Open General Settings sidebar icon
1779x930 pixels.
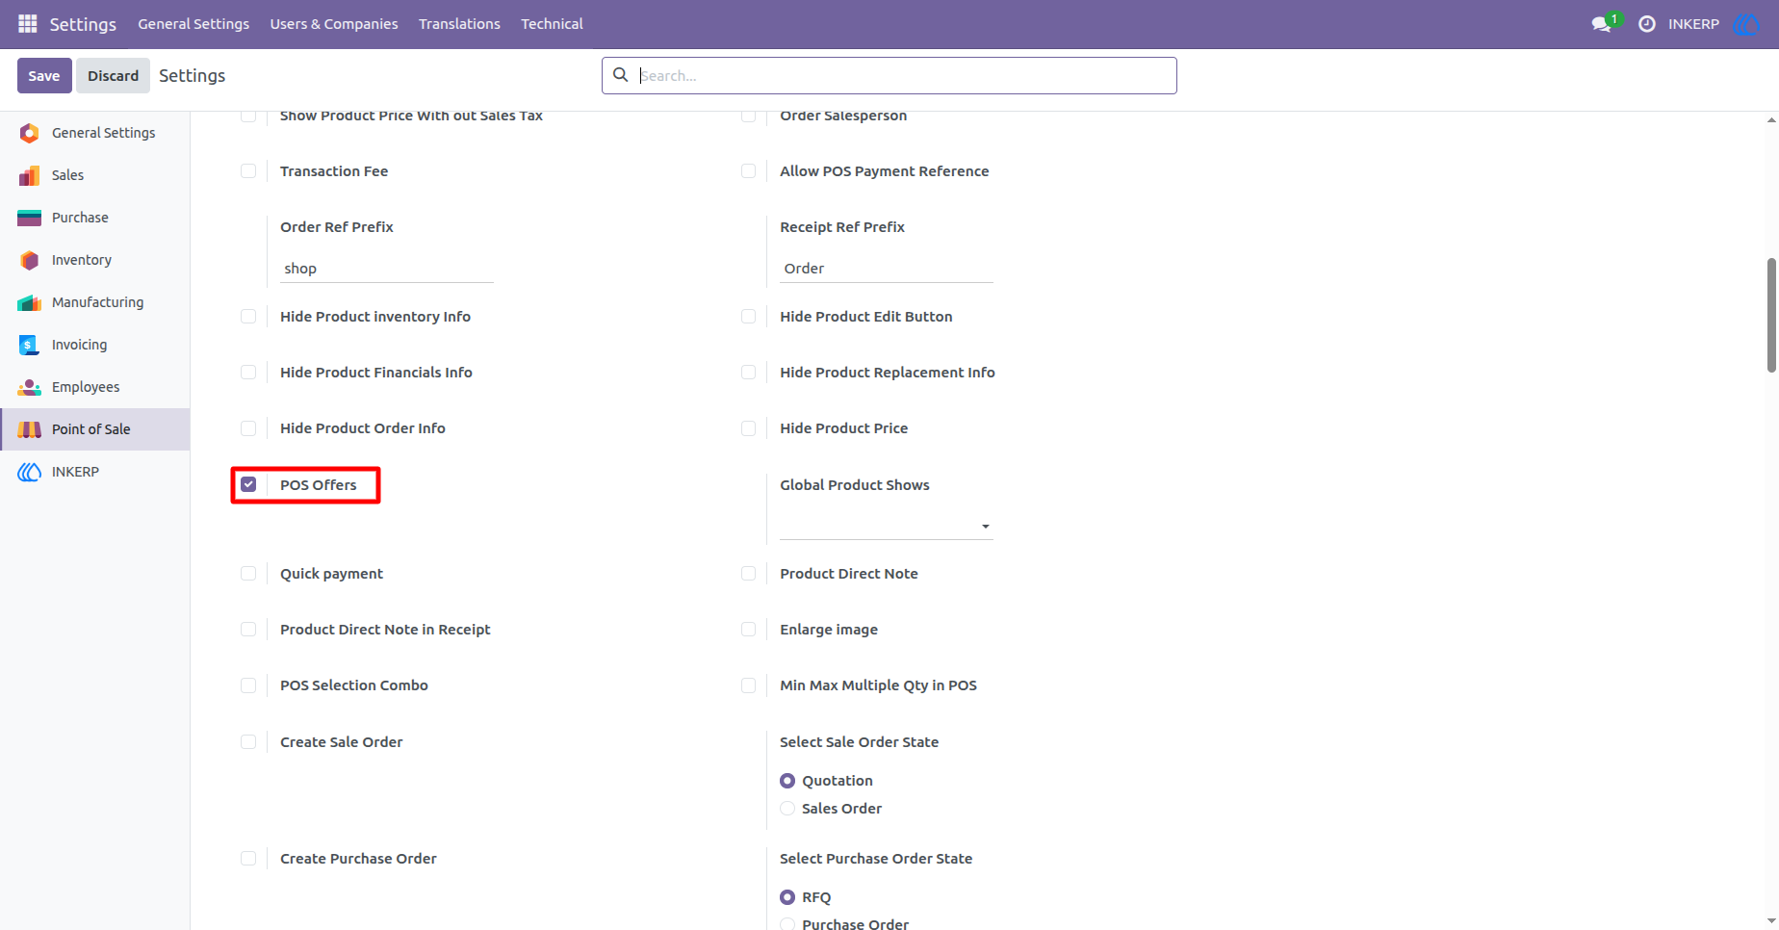pos(30,133)
